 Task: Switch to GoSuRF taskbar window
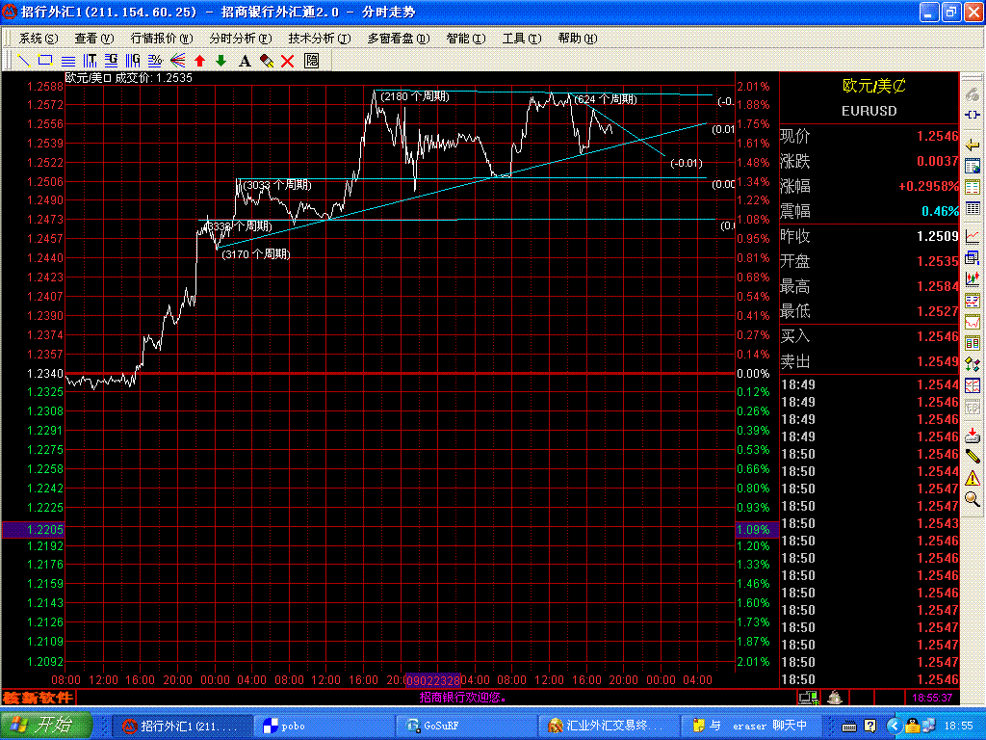click(x=467, y=726)
